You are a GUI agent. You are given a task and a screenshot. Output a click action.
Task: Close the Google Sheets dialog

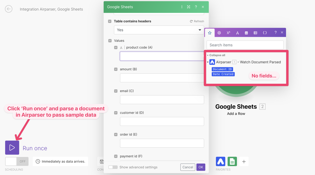click(x=203, y=7)
